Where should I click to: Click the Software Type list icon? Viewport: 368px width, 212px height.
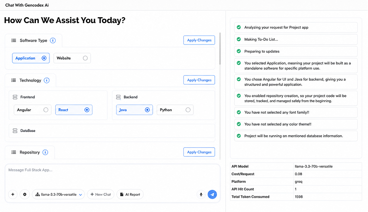coord(14,40)
